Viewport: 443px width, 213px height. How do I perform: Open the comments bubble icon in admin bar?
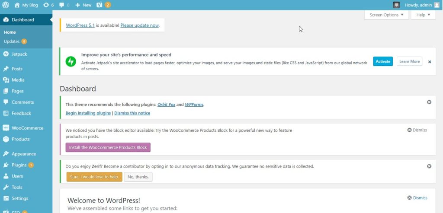(x=62, y=5)
